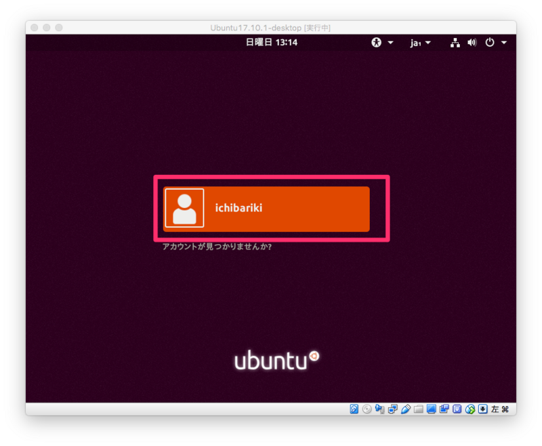The image size is (542, 446).
Task: Click the VirtualBox display settings icon
Action: [431, 409]
